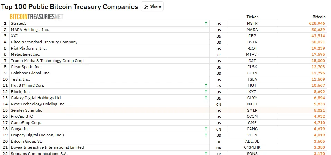The image size is (331, 155).
Task: Click the BitcoinTreasuries.net logo
Action: (x=36, y=17)
